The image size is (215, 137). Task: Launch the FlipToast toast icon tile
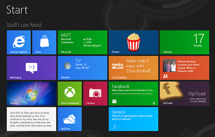click(x=184, y=94)
